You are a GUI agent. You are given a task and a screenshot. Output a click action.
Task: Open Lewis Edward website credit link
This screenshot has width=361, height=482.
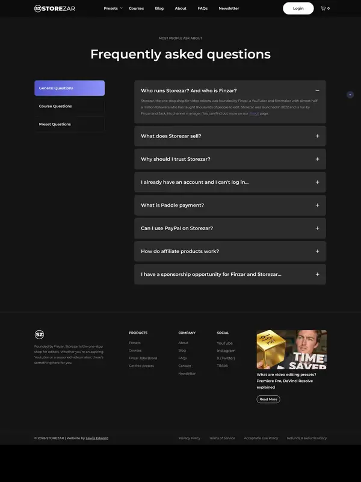[97, 438]
